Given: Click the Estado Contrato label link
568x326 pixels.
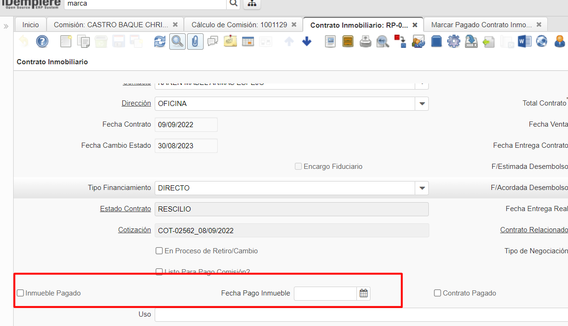Looking at the screenshot, I should pyautogui.click(x=125, y=209).
